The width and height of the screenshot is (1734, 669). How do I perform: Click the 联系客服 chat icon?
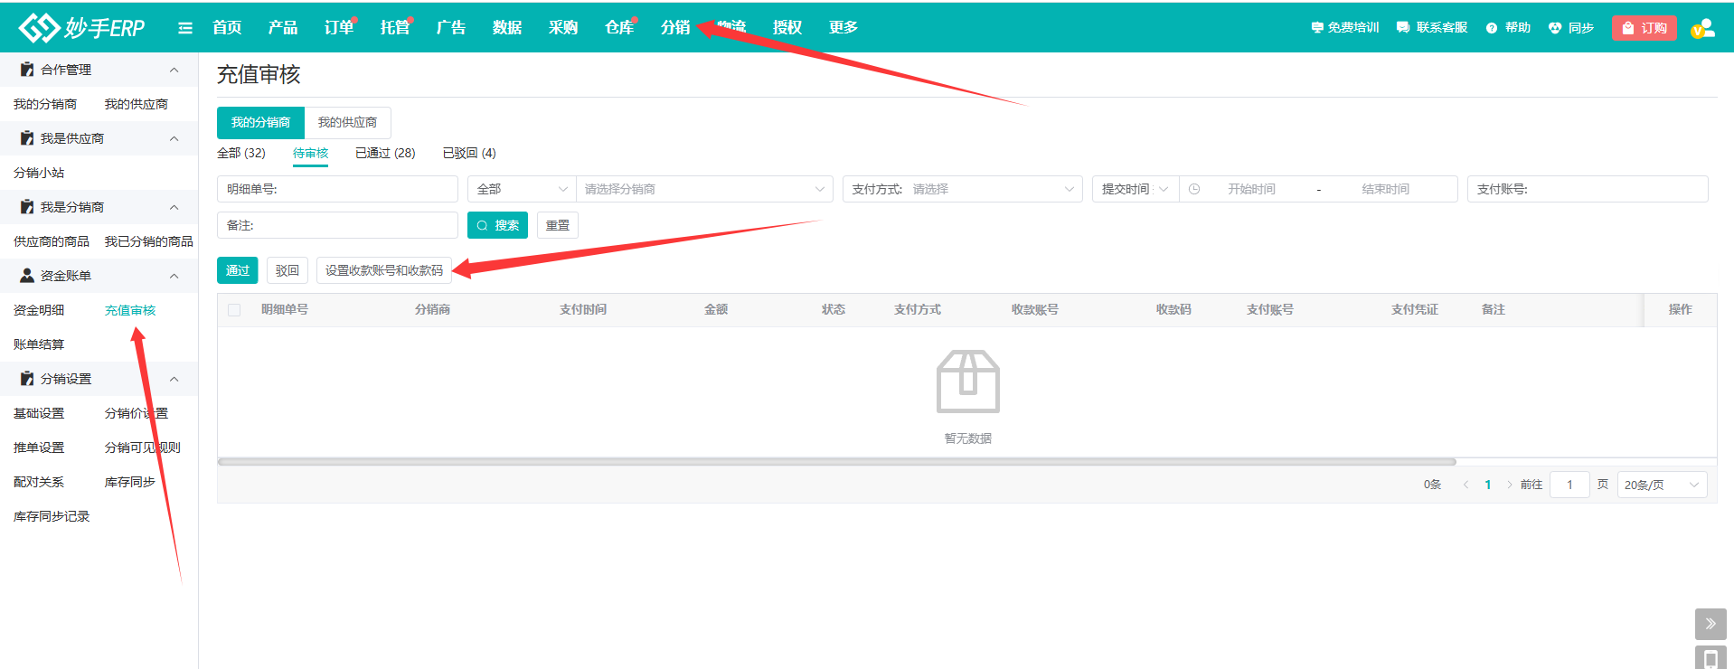pos(1403,28)
